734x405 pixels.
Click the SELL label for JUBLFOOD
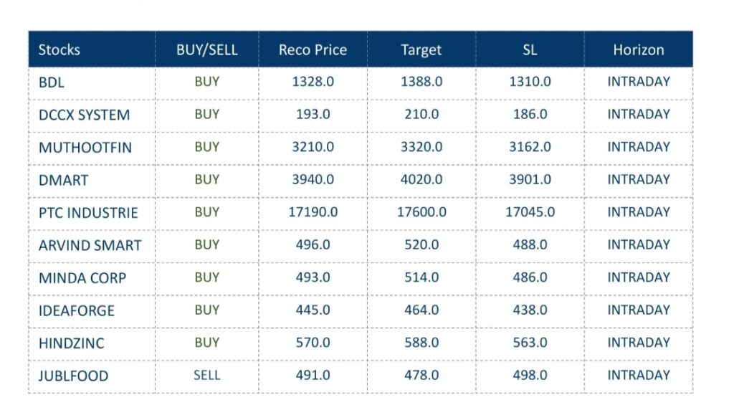point(206,375)
